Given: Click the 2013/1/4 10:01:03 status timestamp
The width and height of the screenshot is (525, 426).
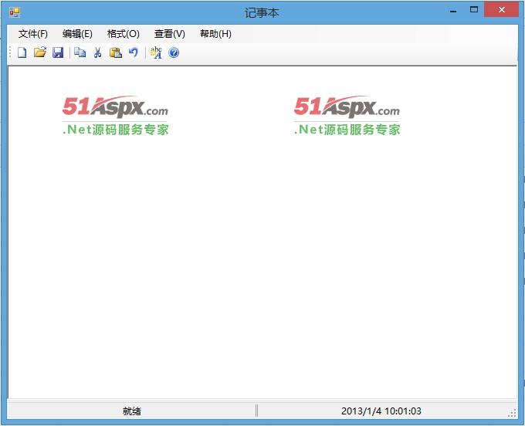Looking at the screenshot, I should pos(381,411).
